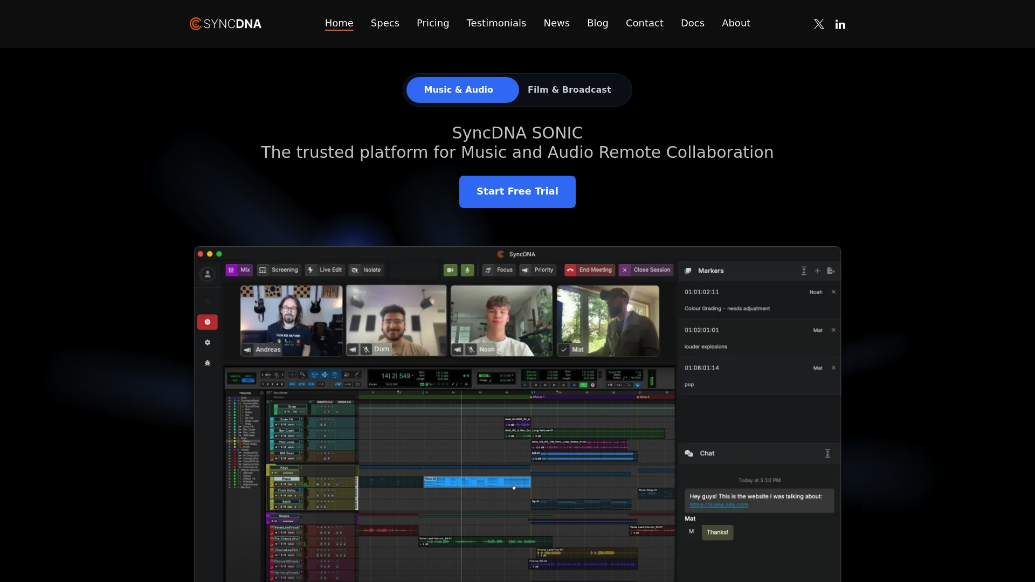
Task: Switch to Screening mode
Action: click(x=279, y=270)
